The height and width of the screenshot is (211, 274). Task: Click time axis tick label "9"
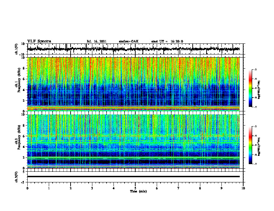[x=221, y=188]
